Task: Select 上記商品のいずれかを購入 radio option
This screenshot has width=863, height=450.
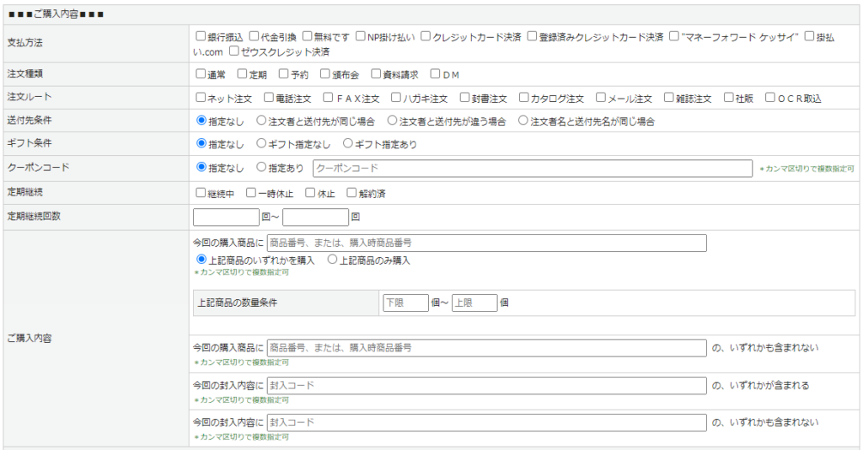Action: pos(201,260)
